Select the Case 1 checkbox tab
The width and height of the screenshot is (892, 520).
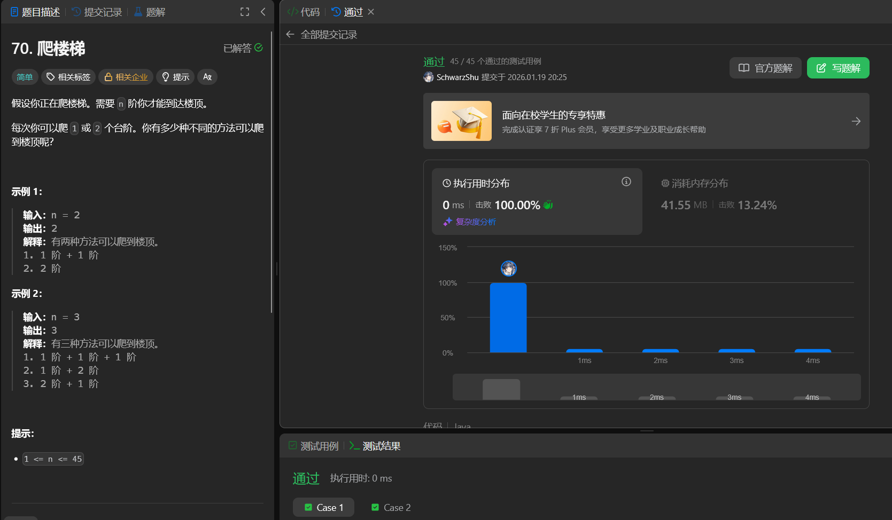(x=323, y=507)
